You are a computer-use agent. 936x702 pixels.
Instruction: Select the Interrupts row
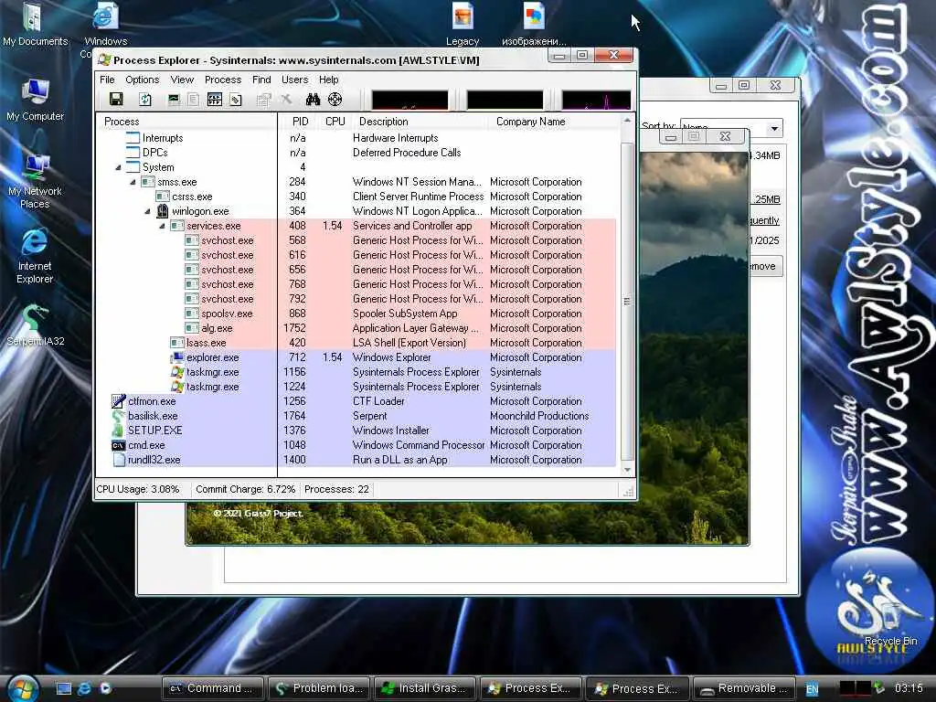click(356, 138)
